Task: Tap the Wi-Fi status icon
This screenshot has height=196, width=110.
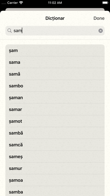Action: pos(21,3)
